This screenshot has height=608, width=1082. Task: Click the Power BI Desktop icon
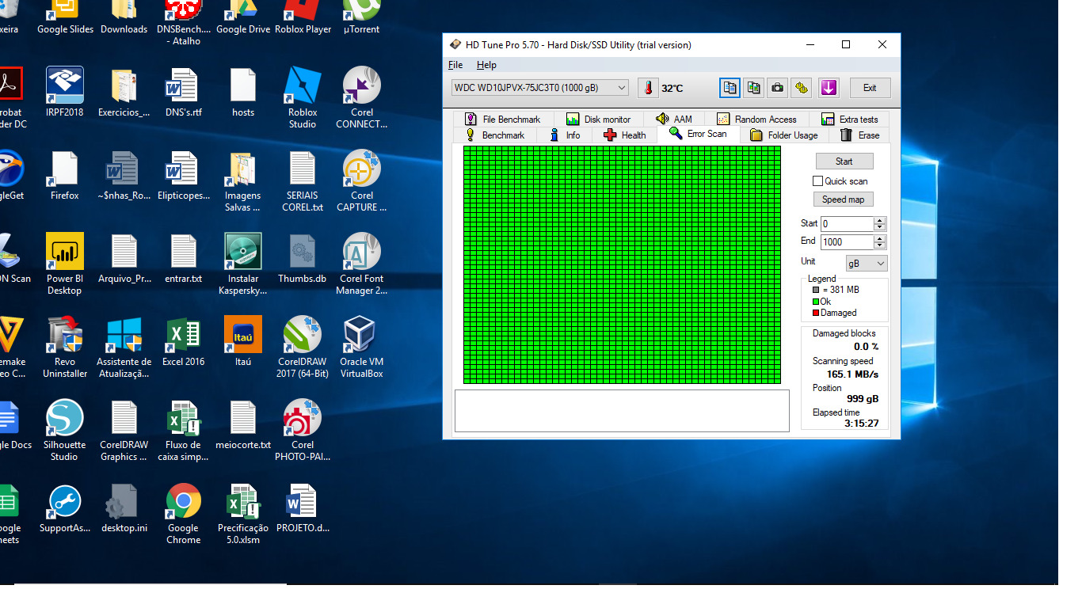[65, 264]
